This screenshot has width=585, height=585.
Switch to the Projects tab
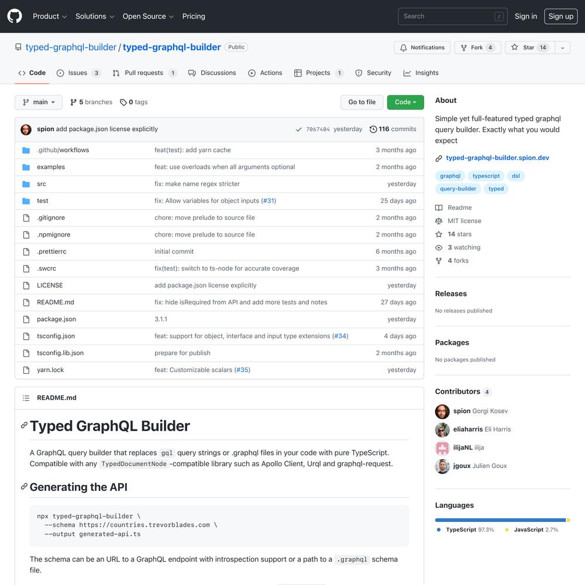pos(318,73)
